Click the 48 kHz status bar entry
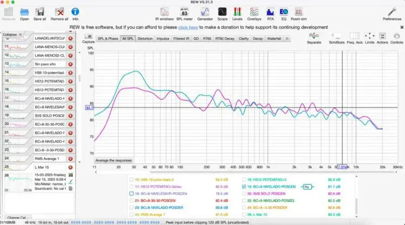The image size is (405, 225). tap(30, 222)
